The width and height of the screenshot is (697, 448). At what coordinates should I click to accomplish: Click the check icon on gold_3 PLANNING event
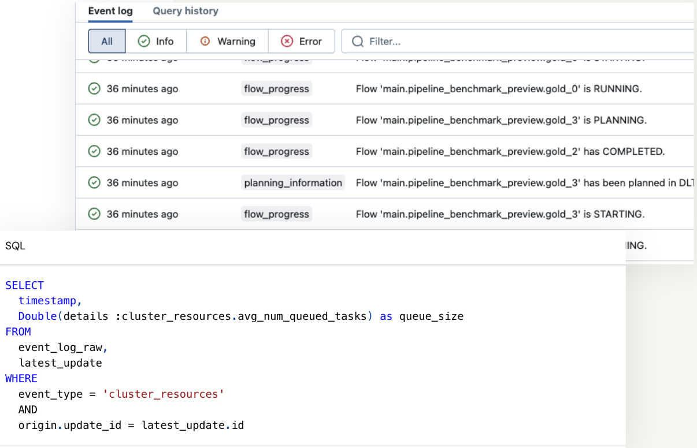(94, 120)
